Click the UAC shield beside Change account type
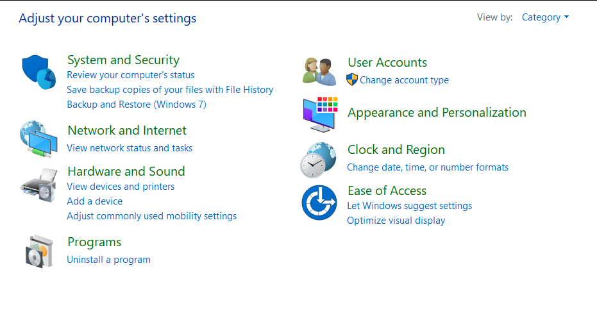Image resolution: width=597 pixels, height=327 pixels. point(352,80)
